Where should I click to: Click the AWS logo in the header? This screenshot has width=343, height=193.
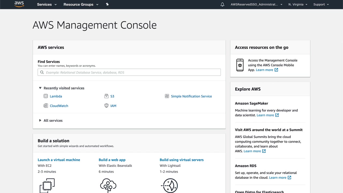coord(19,4)
